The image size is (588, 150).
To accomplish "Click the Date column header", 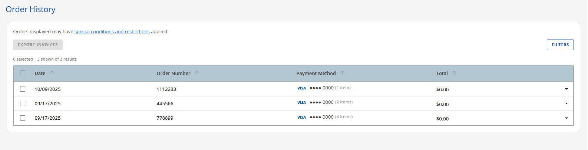I will coord(40,74).
